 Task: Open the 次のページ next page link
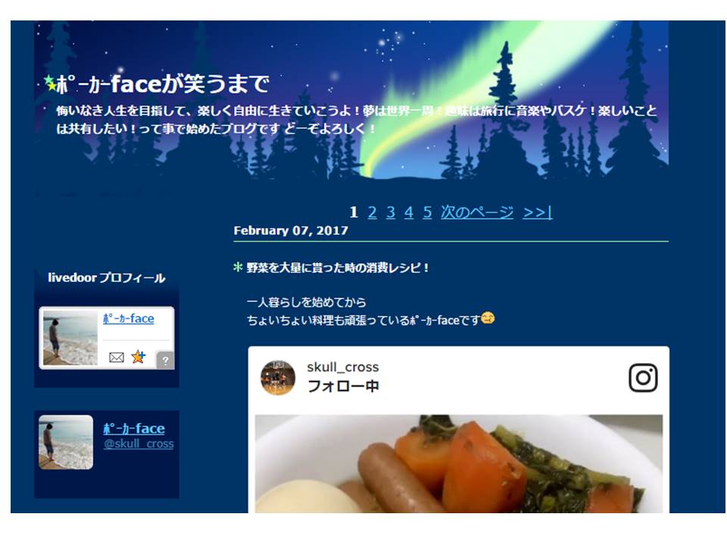(x=477, y=212)
